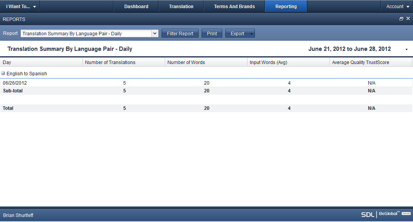Open the Terms And Brands tab
The width and height of the screenshot is (413, 222).
[x=234, y=7]
